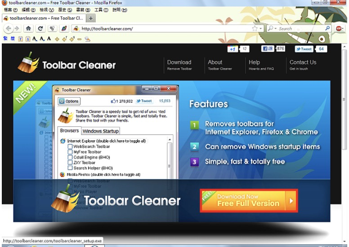Image resolution: width=349 pixels, height=247 pixels.
Task: Click the 64 tweet count bubble
Action: coord(321,49)
